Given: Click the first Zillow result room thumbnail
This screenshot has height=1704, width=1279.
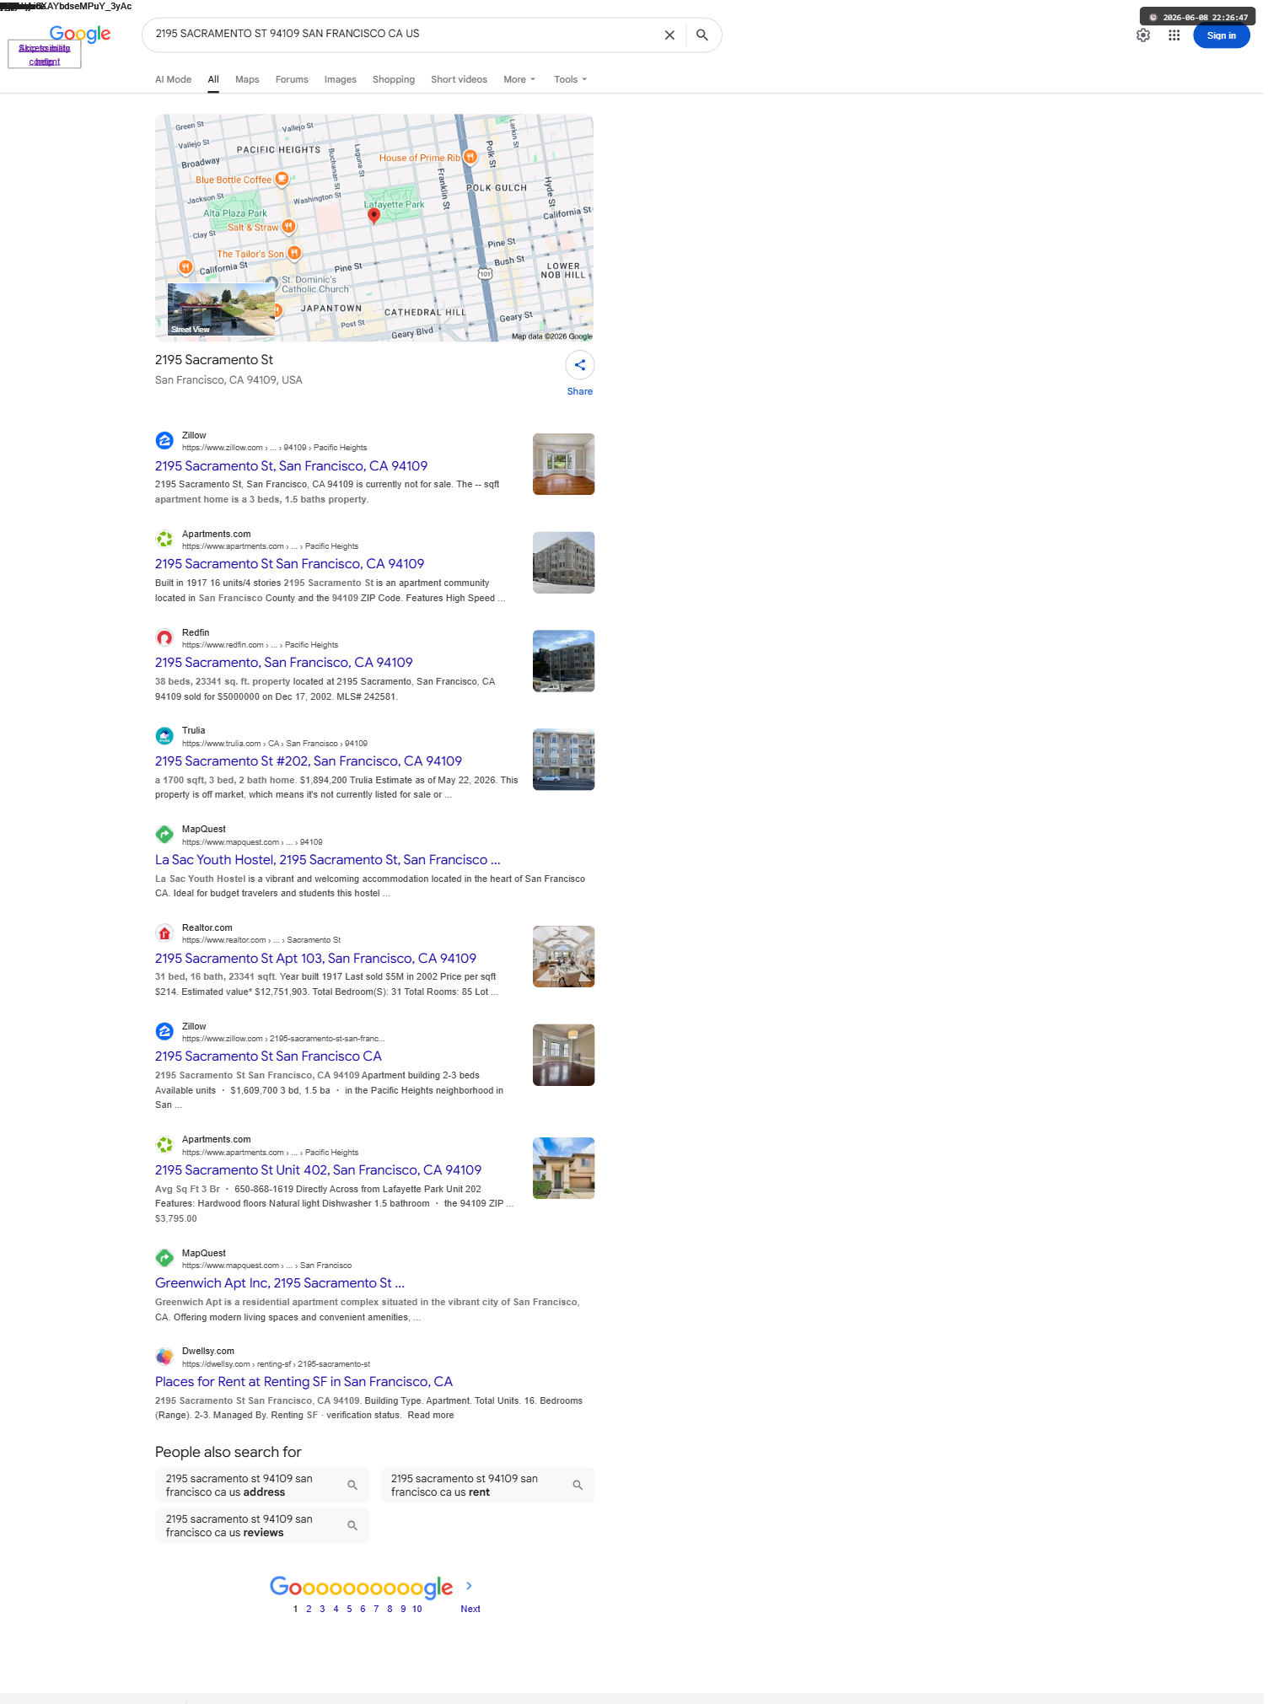Looking at the screenshot, I should click(563, 465).
